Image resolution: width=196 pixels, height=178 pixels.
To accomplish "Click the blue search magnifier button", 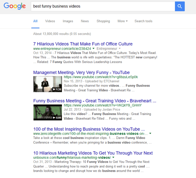I will point(180,6).
